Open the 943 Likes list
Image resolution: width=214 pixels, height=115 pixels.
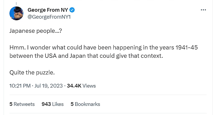[52, 104]
